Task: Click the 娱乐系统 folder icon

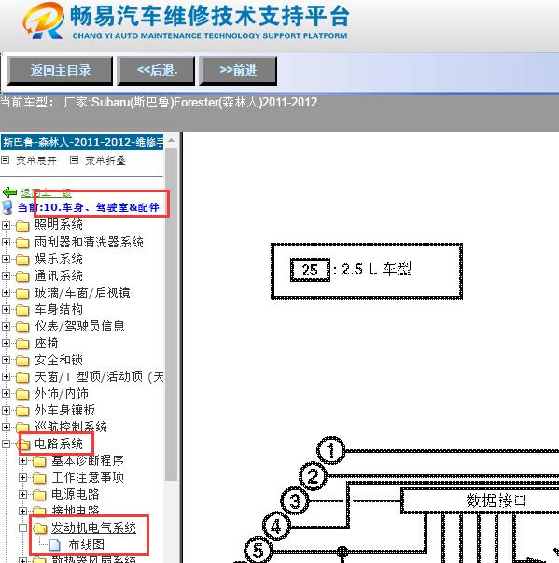Action: coord(22,260)
